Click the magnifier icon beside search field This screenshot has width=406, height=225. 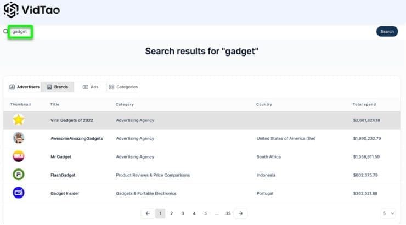click(5, 32)
